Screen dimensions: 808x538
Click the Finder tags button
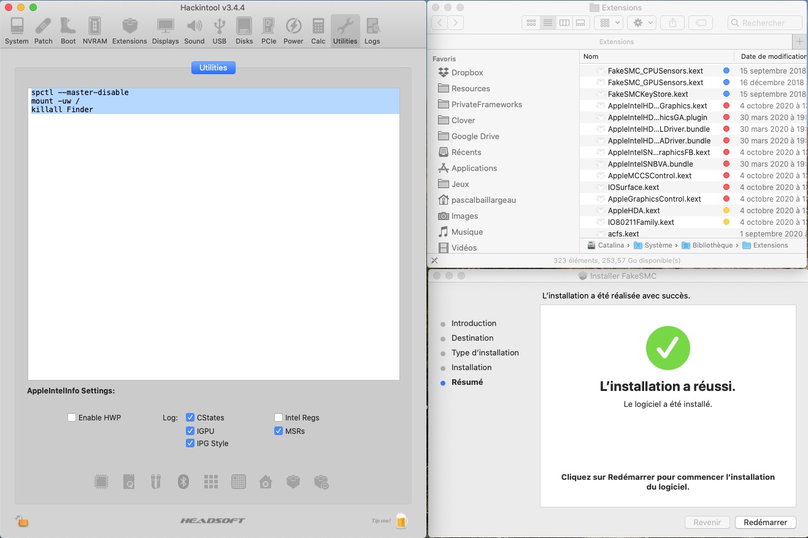(701, 23)
